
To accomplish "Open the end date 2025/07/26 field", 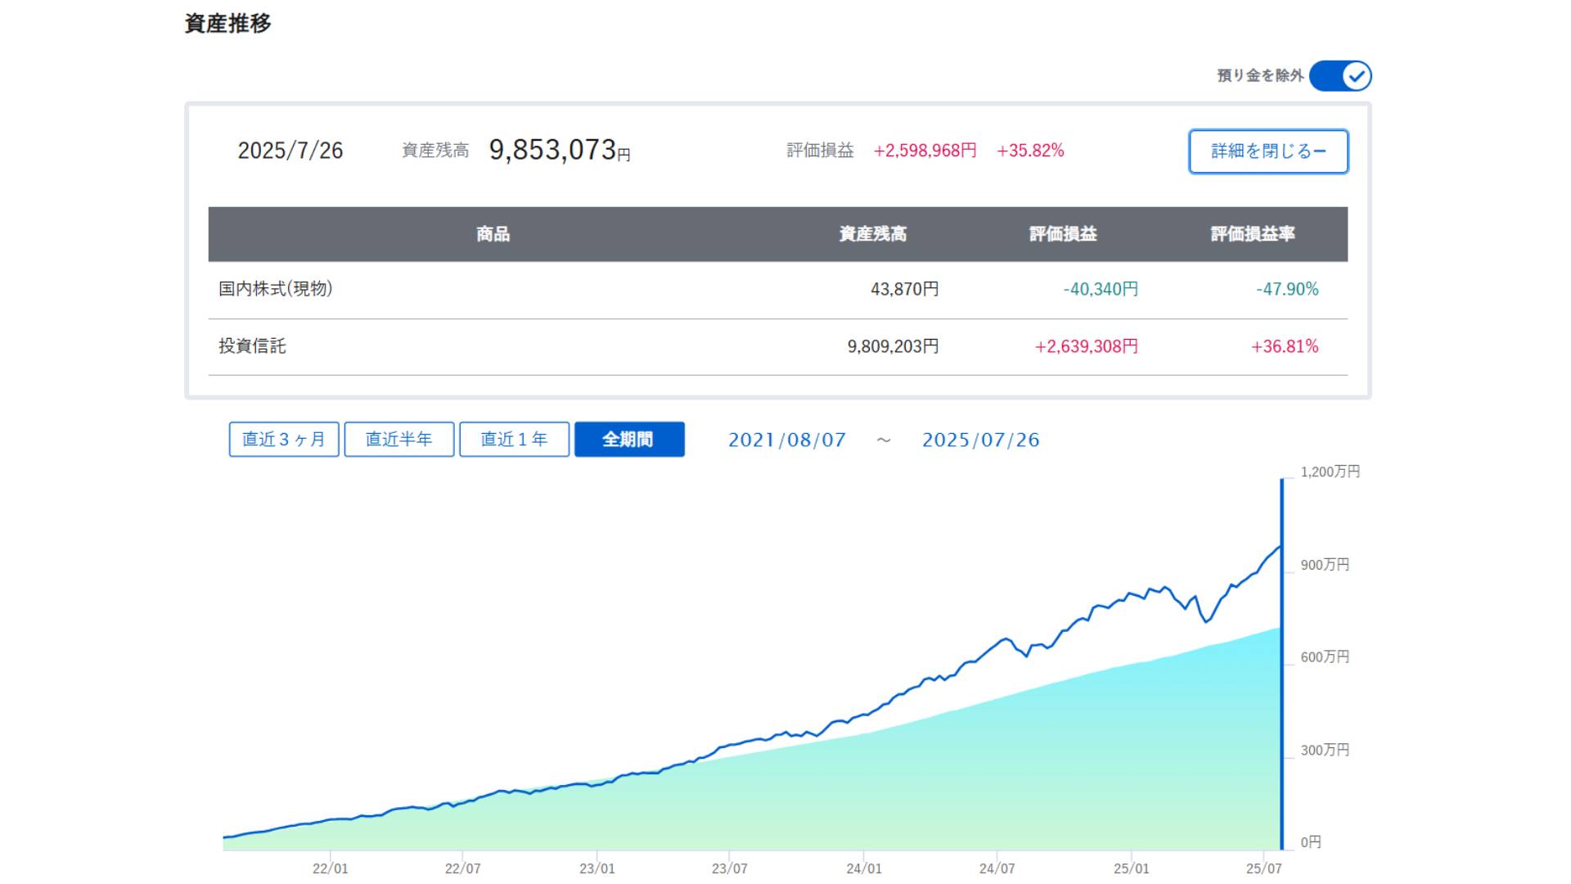I will (x=981, y=440).
